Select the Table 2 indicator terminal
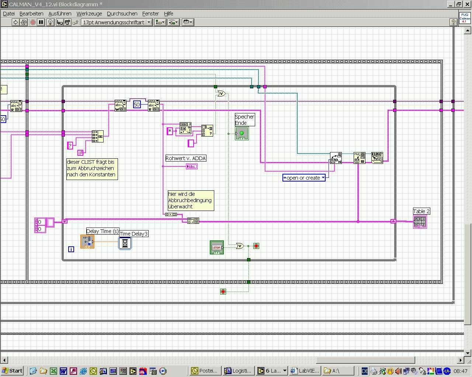This screenshot has height=377, width=472. [420, 222]
